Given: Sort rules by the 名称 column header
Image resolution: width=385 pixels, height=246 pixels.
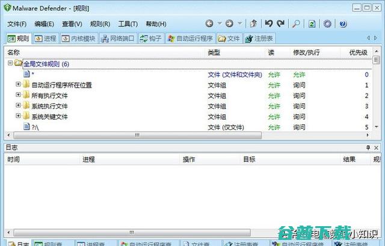Looking at the screenshot, I should pos(105,52).
